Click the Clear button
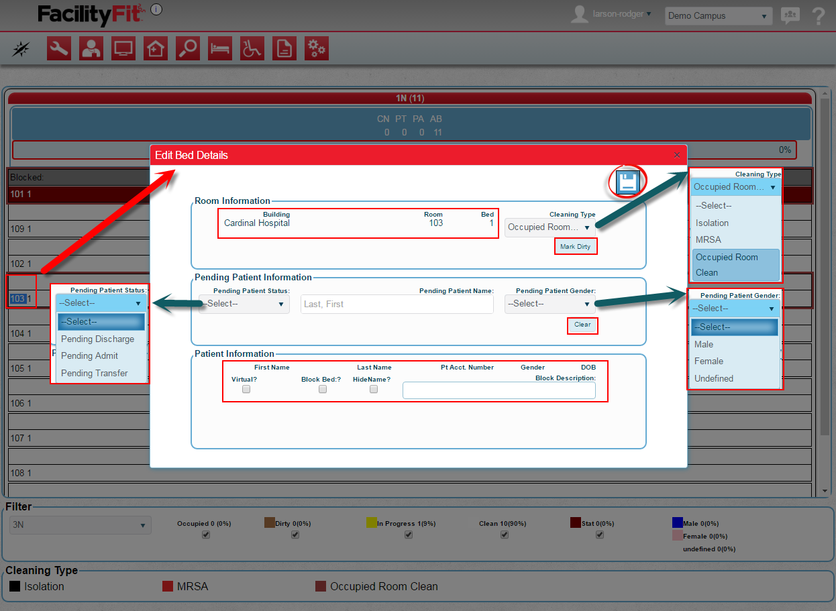The image size is (836, 611). pos(582,325)
